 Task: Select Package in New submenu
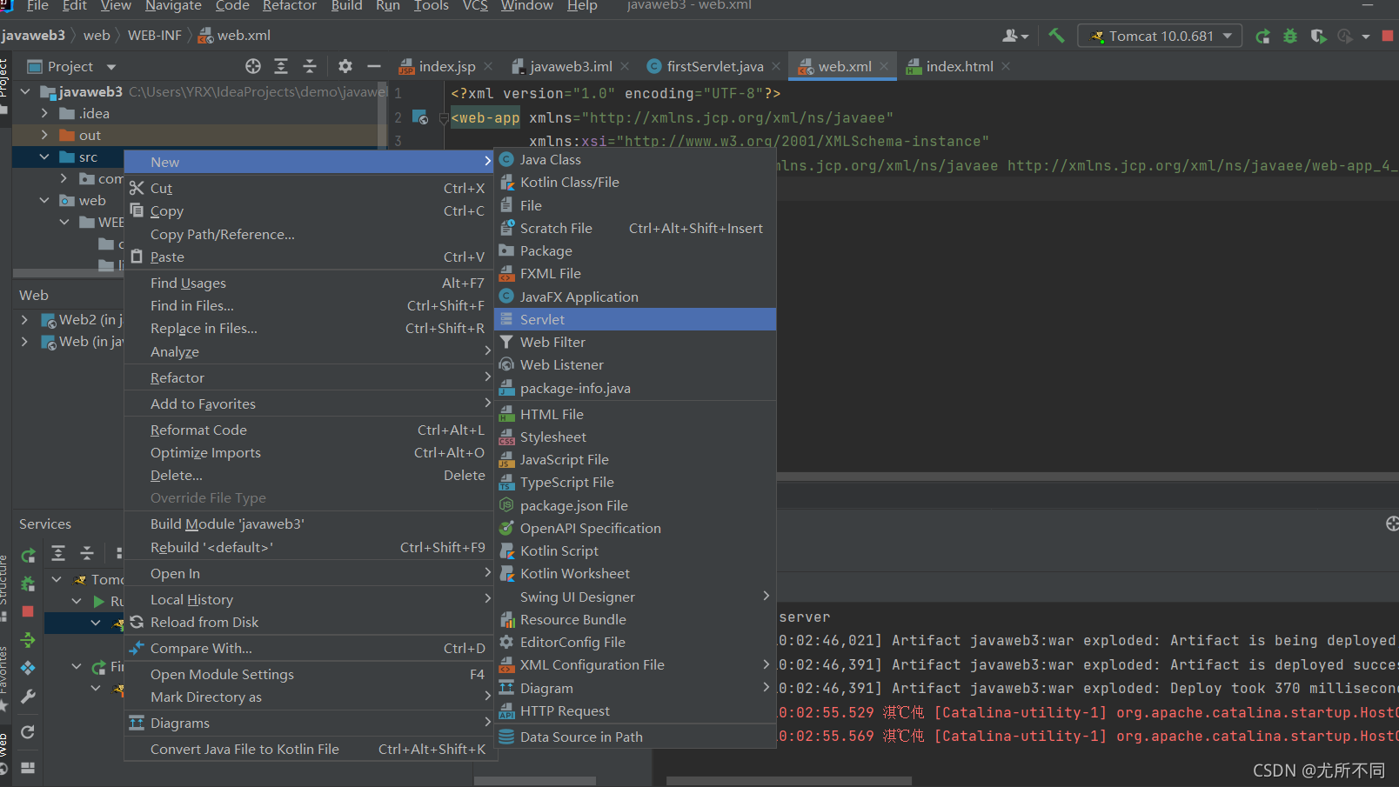(x=635, y=250)
